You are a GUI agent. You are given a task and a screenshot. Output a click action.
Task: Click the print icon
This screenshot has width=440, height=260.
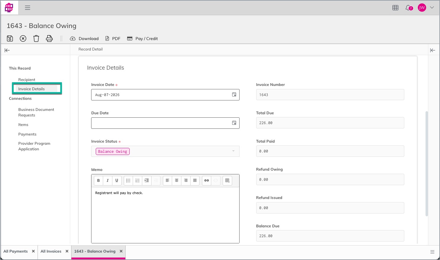49,39
